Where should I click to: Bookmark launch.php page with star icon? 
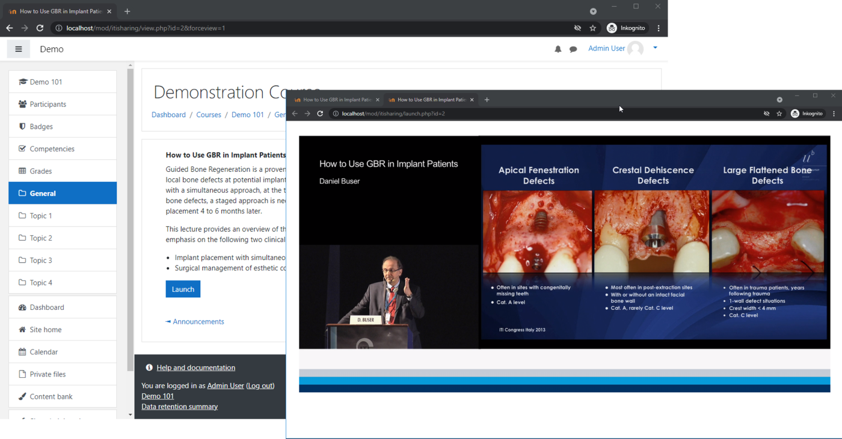[x=779, y=114]
